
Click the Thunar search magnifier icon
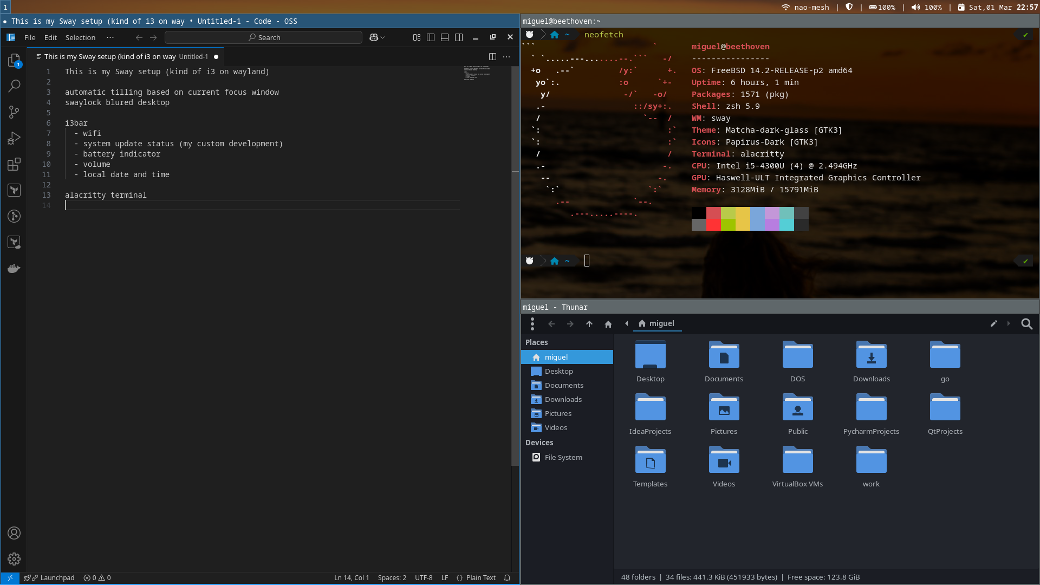[1026, 324]
